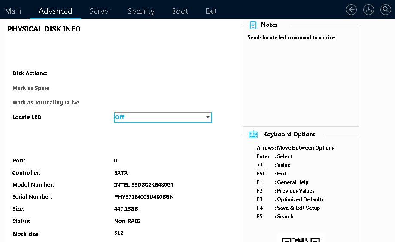Click the back arrow icon

(351, 10)
